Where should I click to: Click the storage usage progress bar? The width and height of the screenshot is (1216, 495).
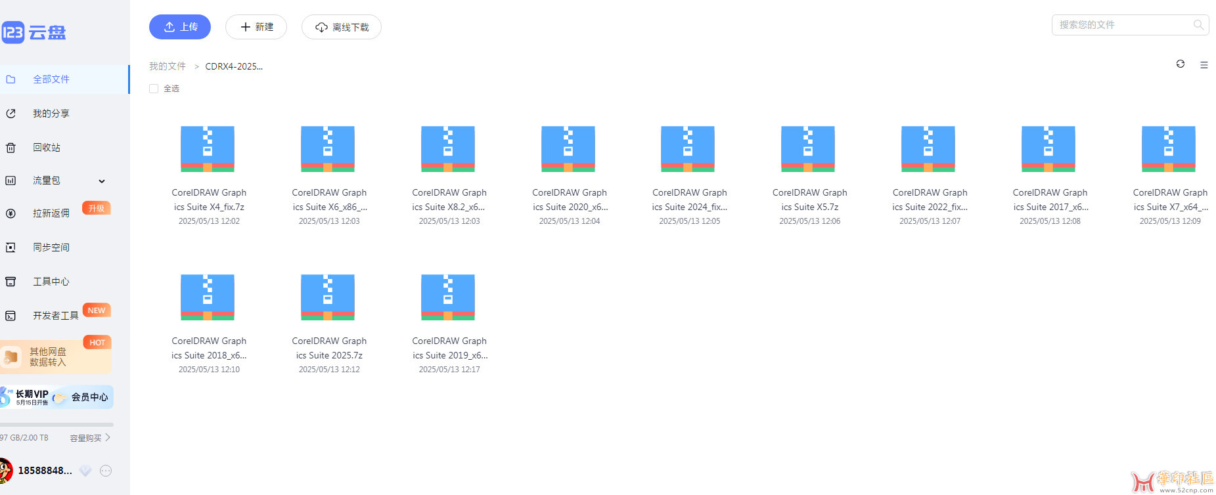[x=56, y=425]
